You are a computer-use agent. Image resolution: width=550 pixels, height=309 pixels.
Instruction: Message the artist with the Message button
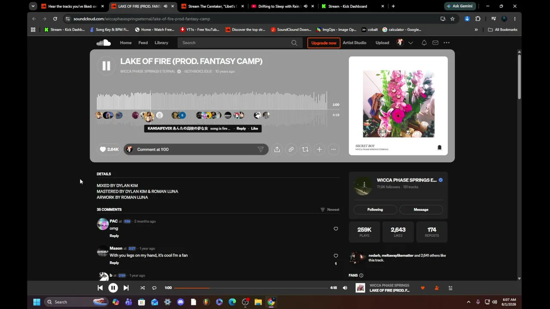421,209
